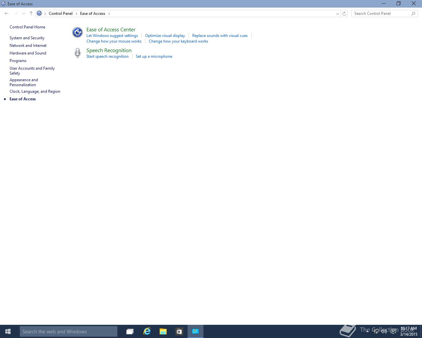Open the Ease of Access Center heading
The image size is (422, 338).
click(x=111, y=29)
